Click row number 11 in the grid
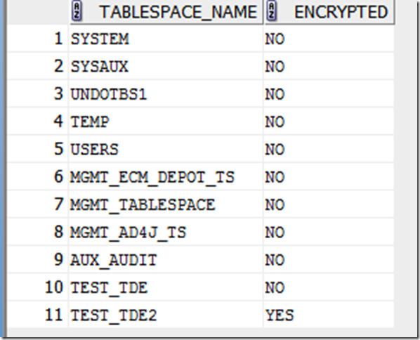The width and height of the screenshot is (420, 340). click(x=53, y=314)
